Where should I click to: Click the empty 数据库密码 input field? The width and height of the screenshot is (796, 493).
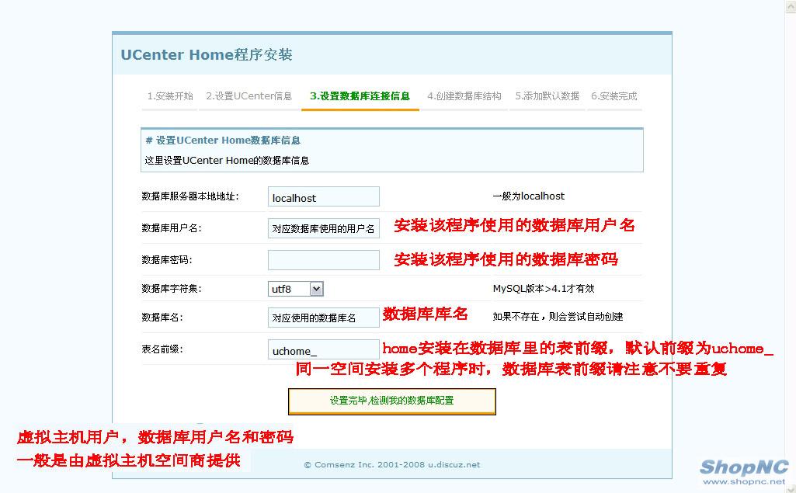coord(323,260)
